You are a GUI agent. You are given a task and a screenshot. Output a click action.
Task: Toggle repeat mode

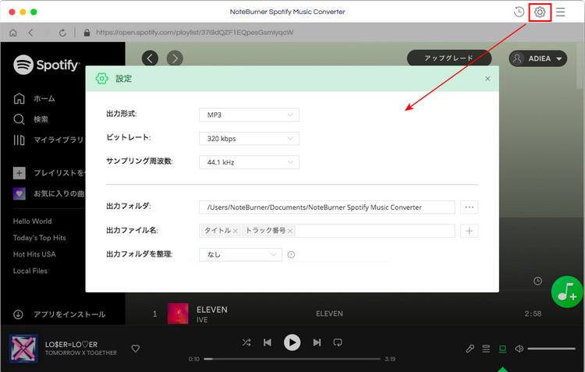click(x=338, y=342)
